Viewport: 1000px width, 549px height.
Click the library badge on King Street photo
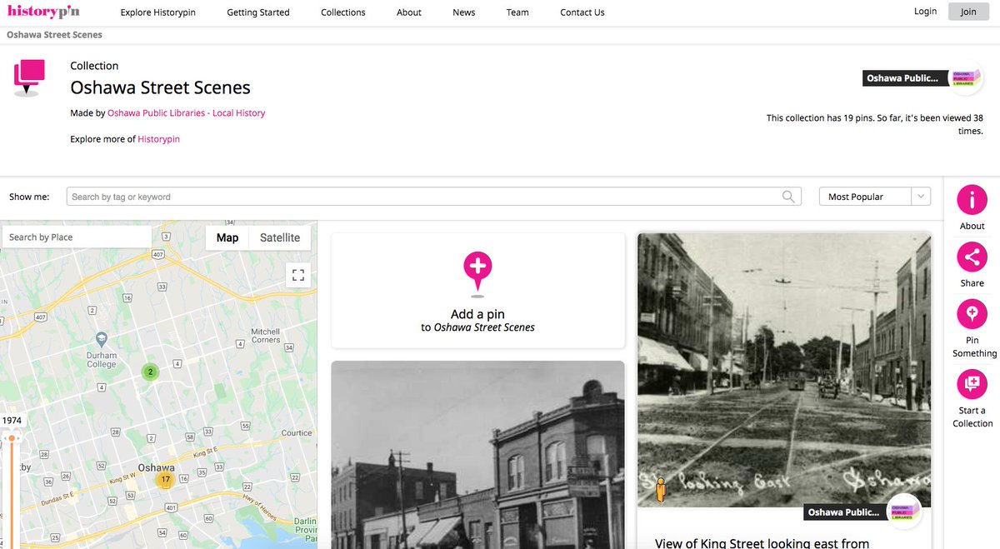point(904,512)
